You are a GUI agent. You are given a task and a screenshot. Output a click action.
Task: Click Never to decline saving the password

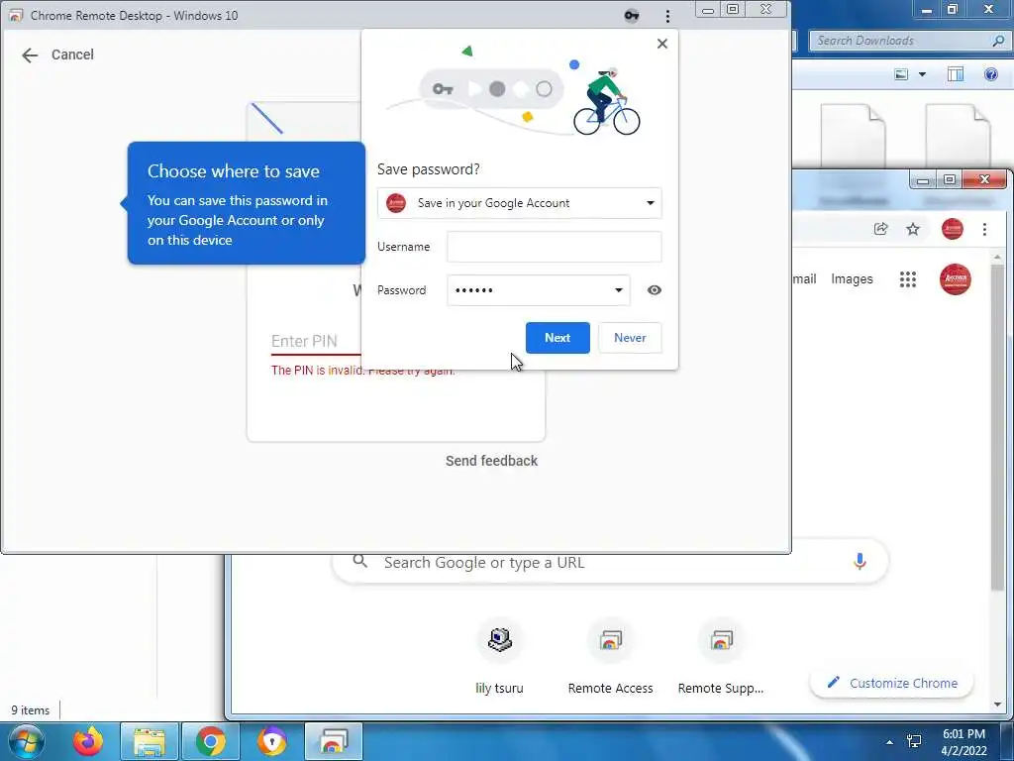coord(629,338)
